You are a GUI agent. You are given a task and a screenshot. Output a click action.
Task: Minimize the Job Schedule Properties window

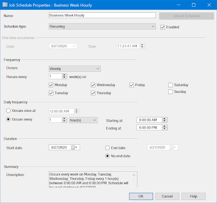click(x=178, y=5)
